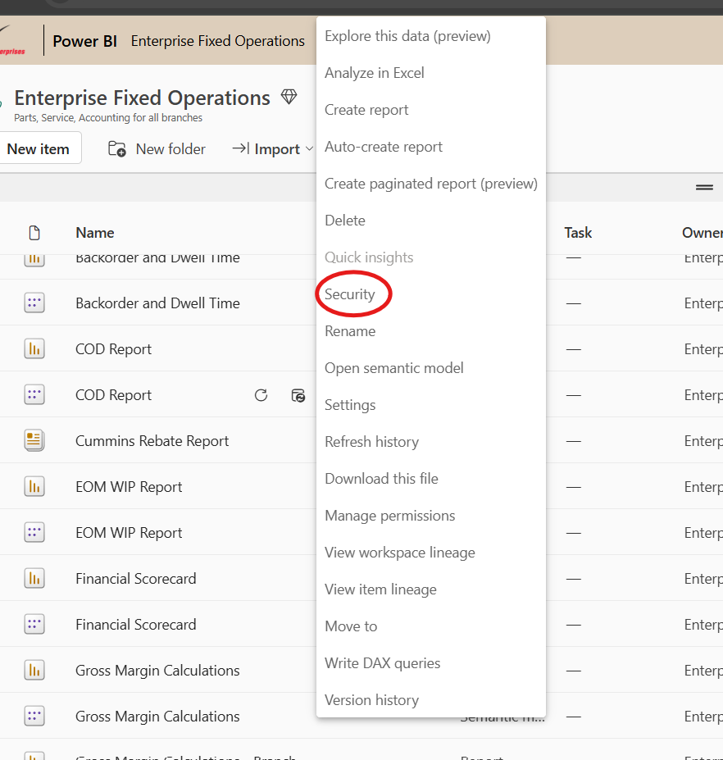Click the semantic model icon for Financial Scorecard
723x760 pixels.
click(x=34, y=624)
